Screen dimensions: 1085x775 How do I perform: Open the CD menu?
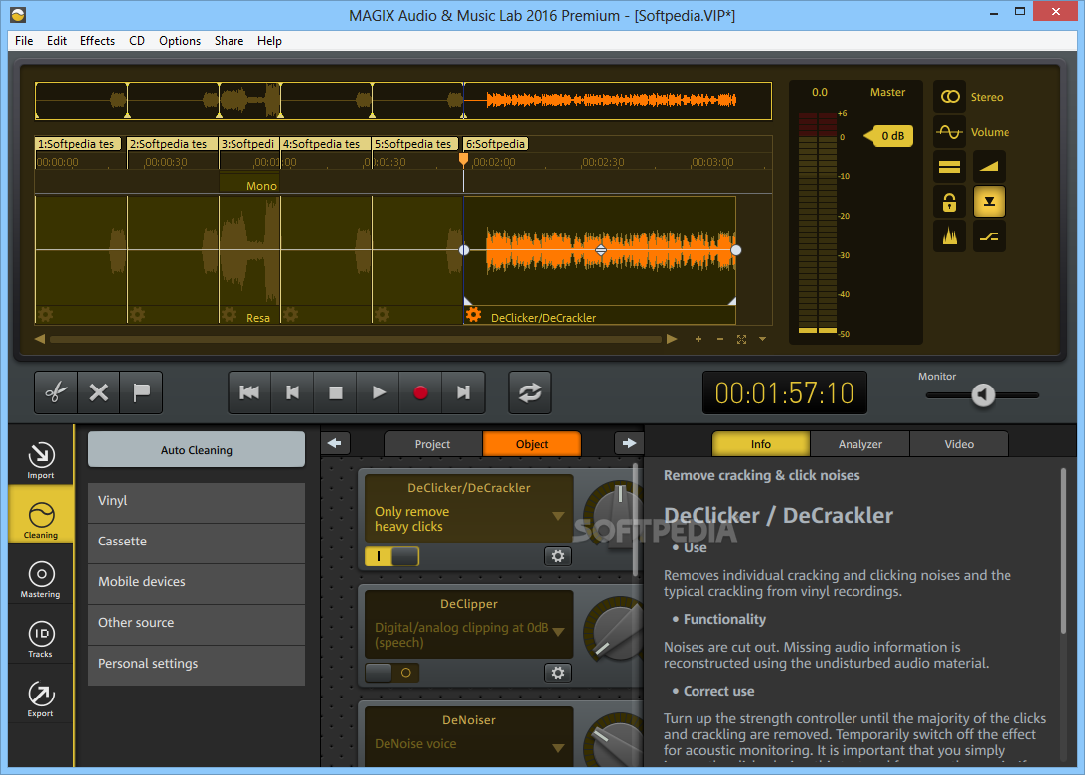click(x=137, y=40)
